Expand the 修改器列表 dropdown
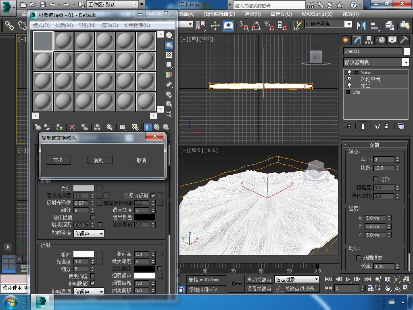 (x=405, y=62)
